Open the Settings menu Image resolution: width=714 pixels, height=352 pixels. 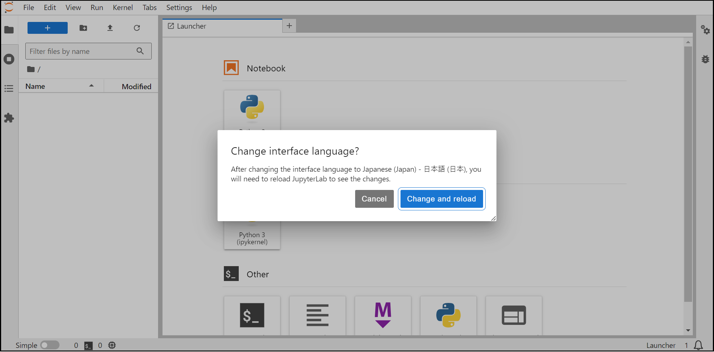click(x=179, y=7)
